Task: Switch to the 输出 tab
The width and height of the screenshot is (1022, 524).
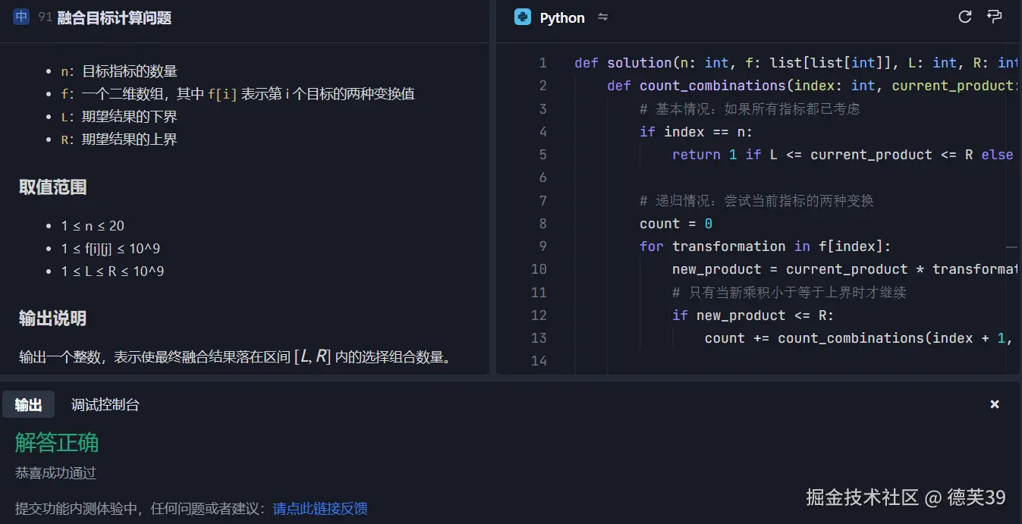Action: [x=28, y=405]
